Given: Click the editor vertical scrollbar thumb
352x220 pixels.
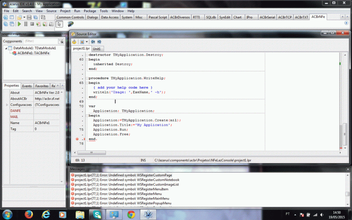Looking at the screenshot, I should 345,134.
